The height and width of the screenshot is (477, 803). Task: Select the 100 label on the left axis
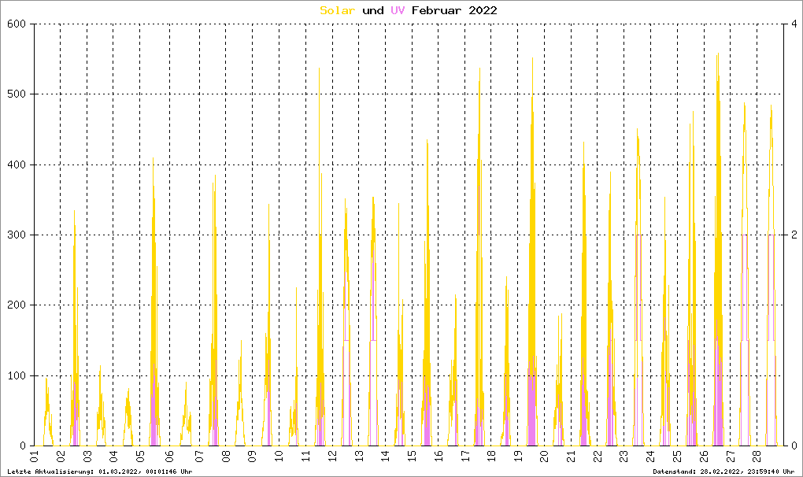point(17,376)
